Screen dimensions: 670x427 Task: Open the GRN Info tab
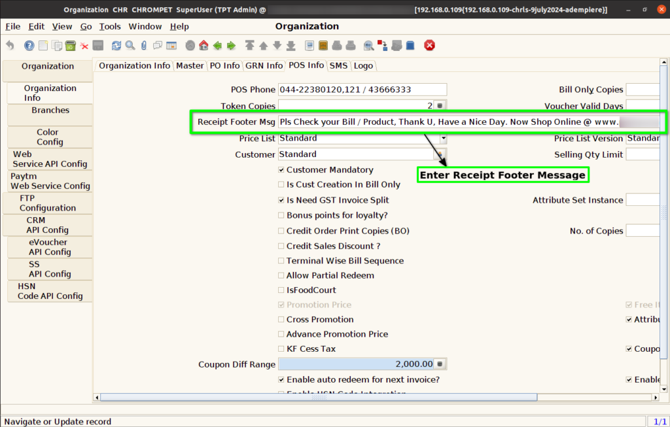264,65
